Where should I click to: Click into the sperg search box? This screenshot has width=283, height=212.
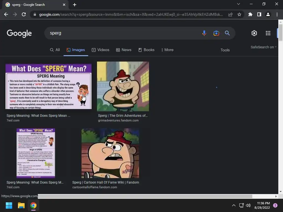pyautogui.click(x=125, y=33)
